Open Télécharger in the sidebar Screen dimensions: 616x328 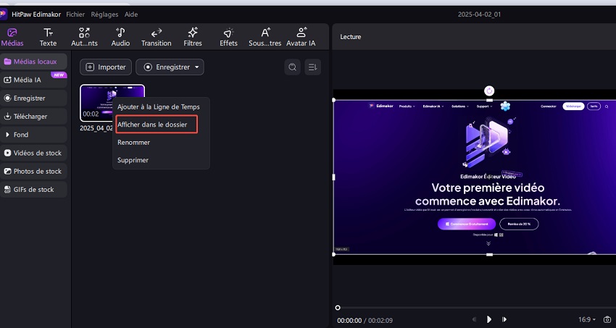(x=33, y=117)
